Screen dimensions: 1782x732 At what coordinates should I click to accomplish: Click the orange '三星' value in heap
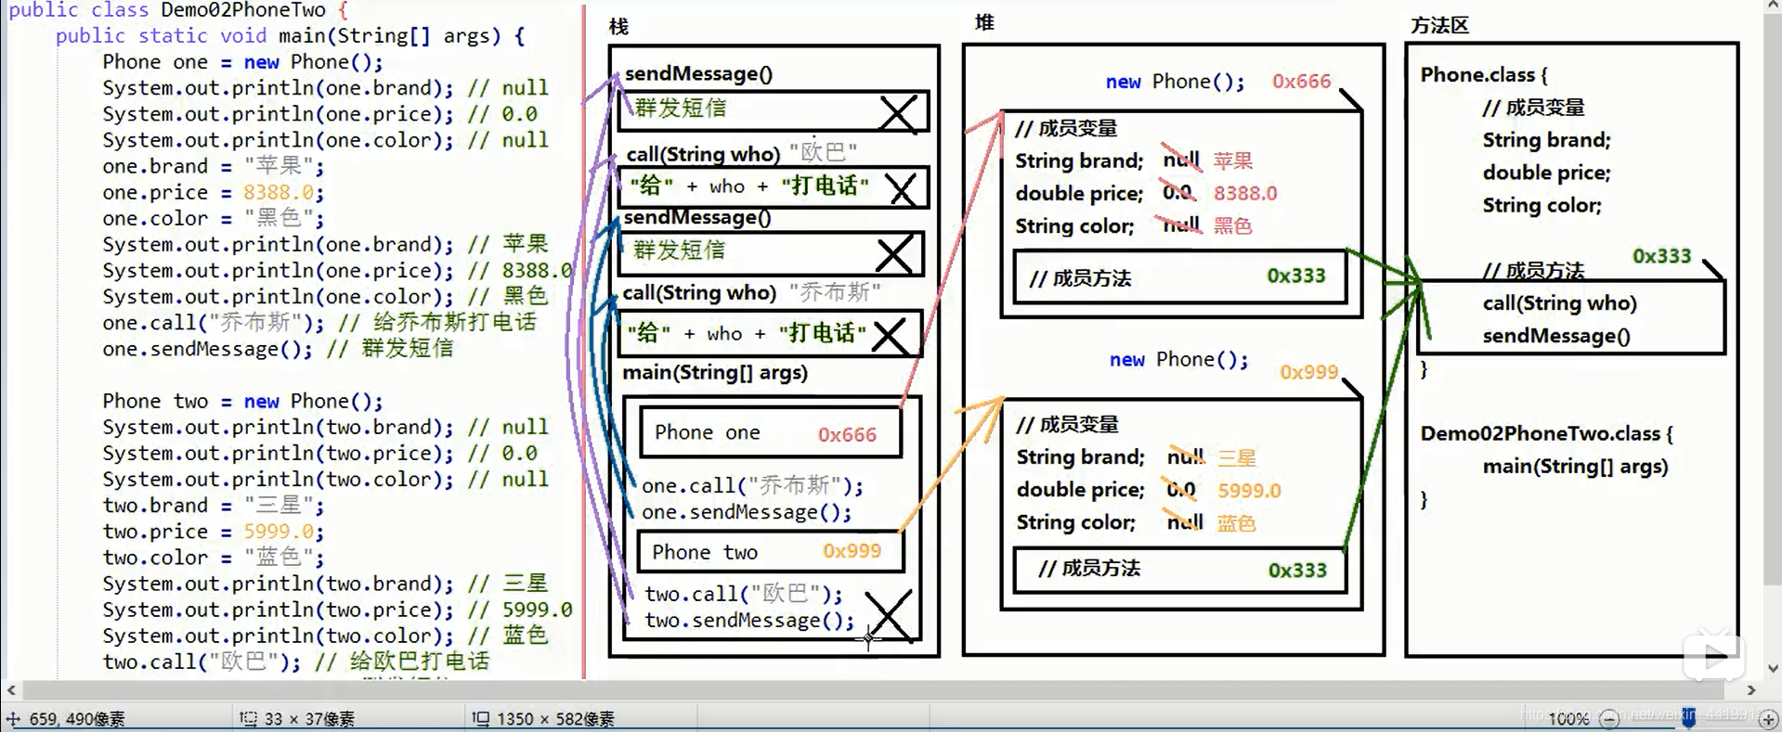coord(1237,457)
